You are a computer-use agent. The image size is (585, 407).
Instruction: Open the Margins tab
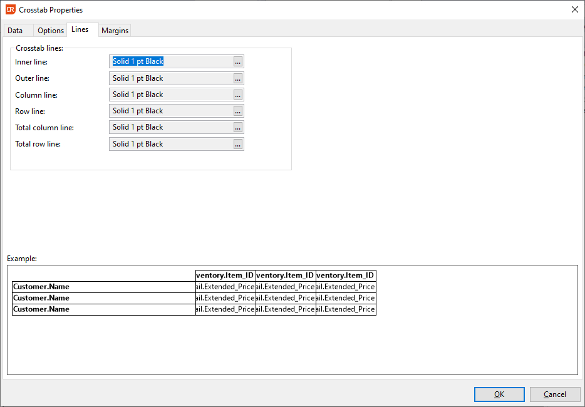pyautogui.click(x=115, y=31)
